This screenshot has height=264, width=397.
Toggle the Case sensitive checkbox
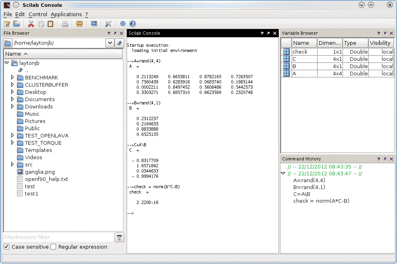(x=6, y=247)
